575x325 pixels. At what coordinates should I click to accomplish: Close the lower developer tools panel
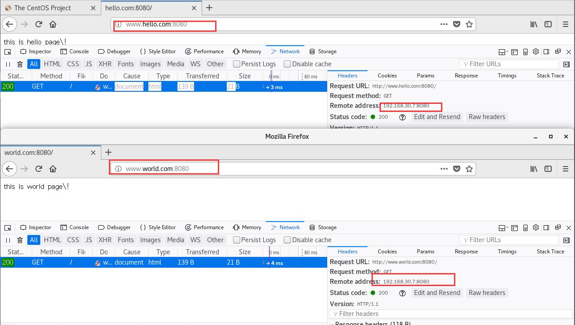coord(569,228)
